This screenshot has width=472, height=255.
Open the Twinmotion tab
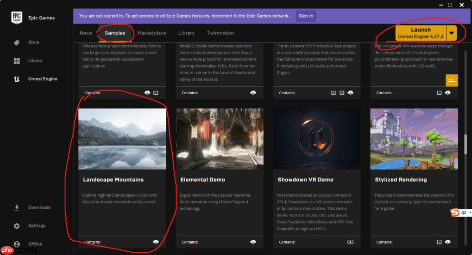tap(220, 33)
